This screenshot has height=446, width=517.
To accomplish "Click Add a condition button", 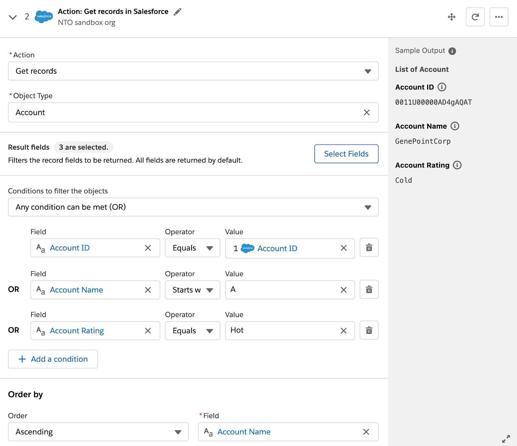I will click(53, 359).
